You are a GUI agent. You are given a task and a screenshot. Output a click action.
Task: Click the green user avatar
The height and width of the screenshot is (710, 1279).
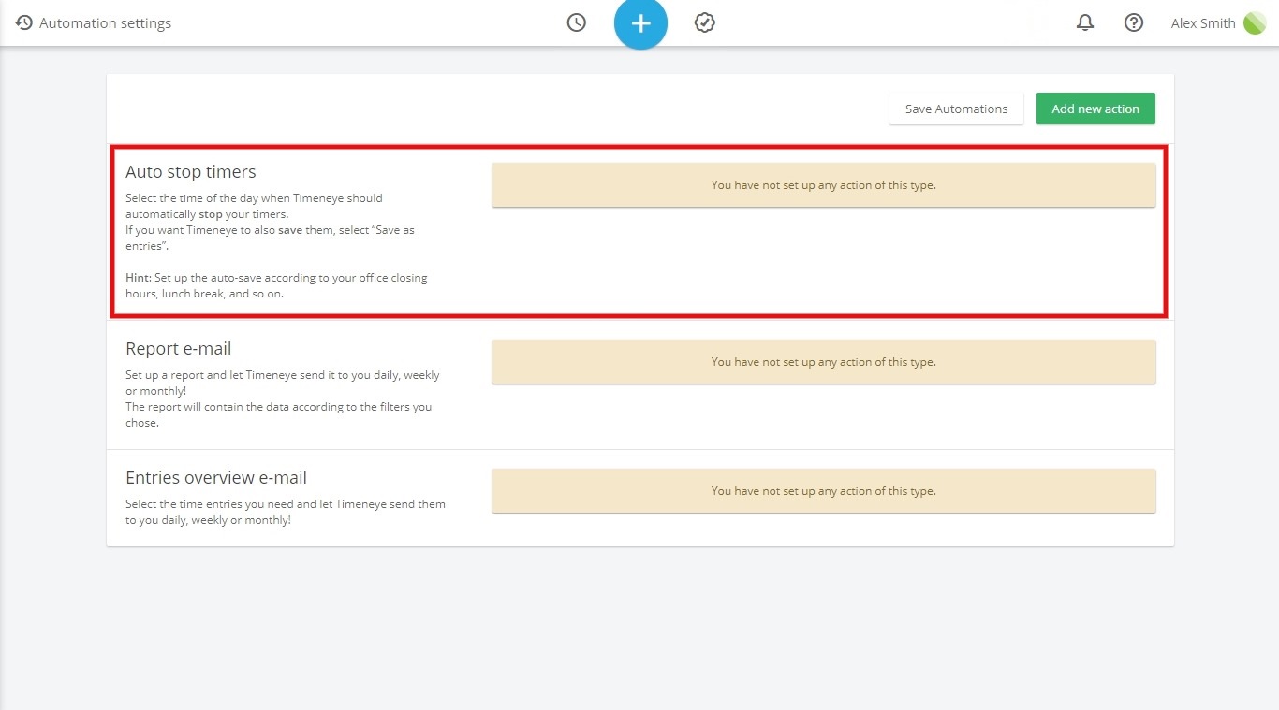coord(1255,22)
